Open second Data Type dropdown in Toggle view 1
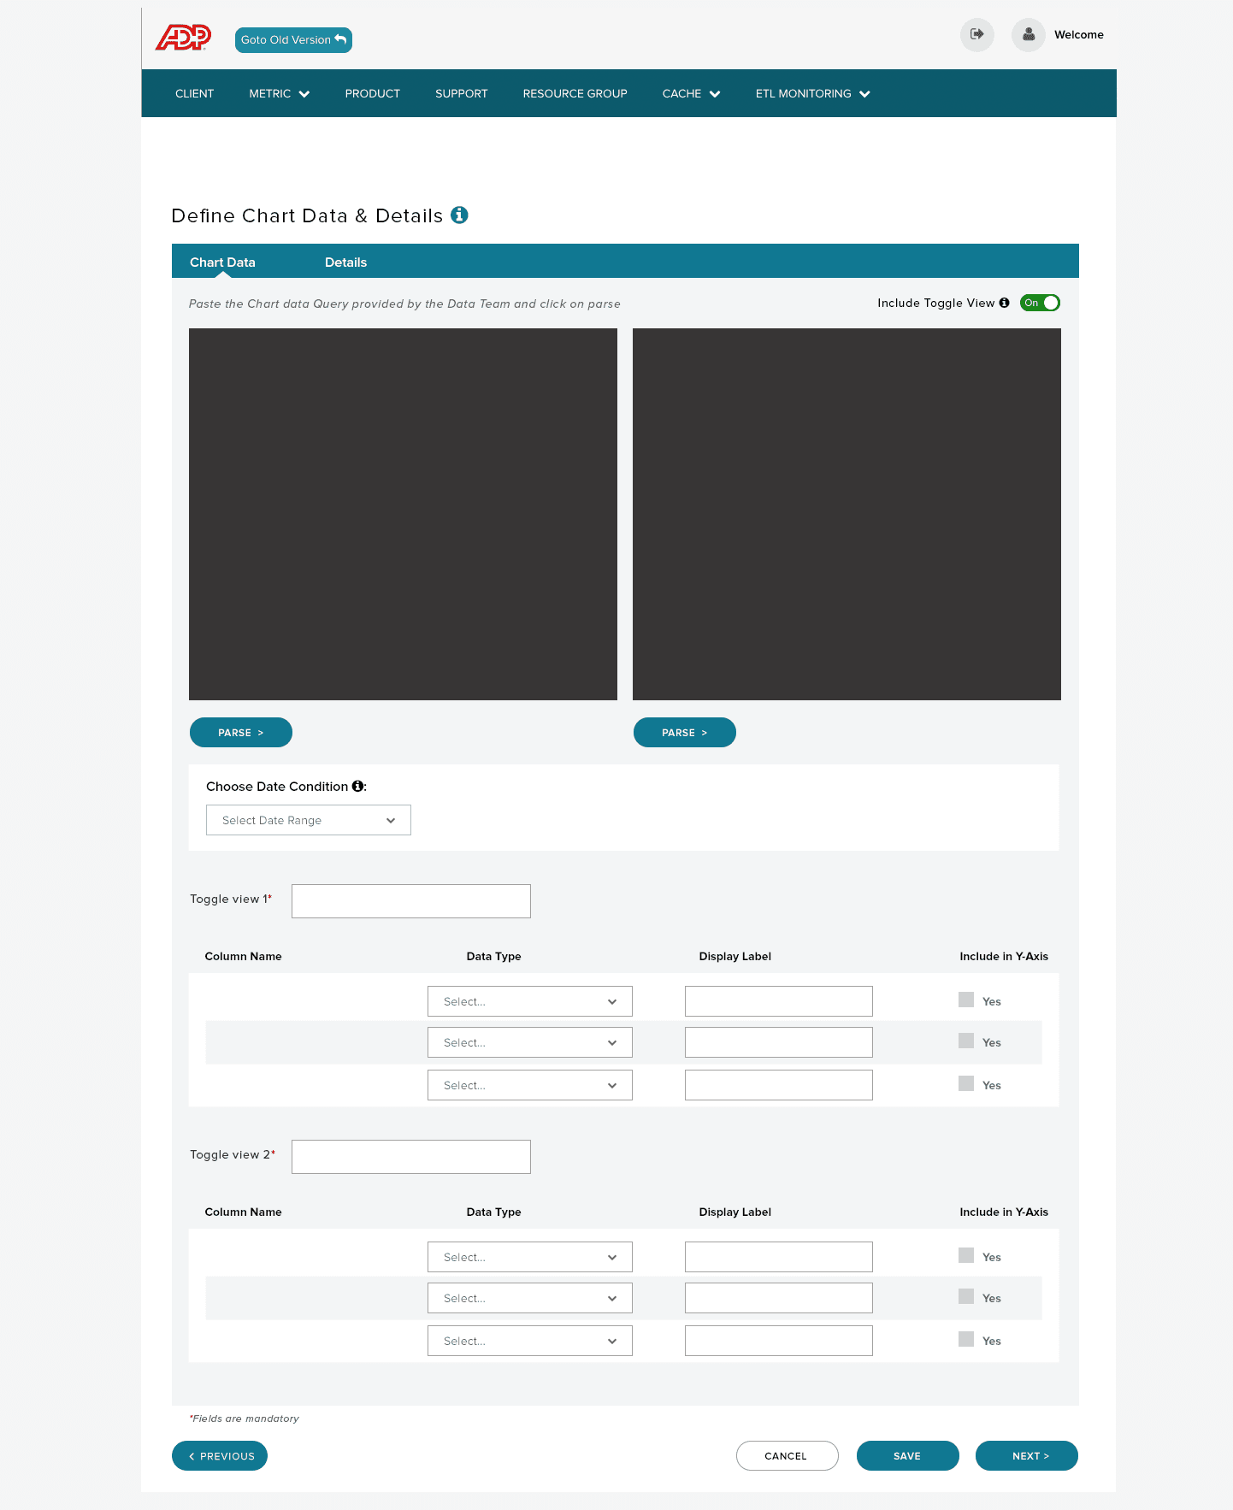 coord(530,1042)
